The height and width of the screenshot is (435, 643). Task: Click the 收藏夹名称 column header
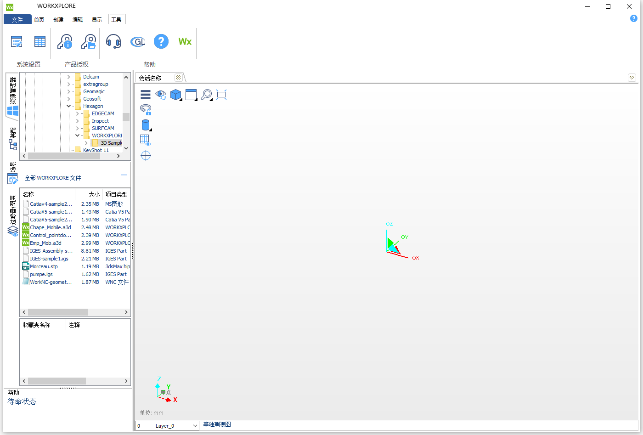[43, 325]
